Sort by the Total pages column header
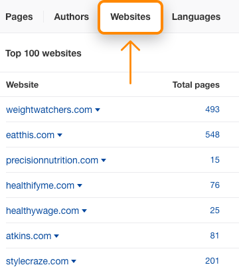The height and width of the screenshot is (271, 239). [196, 85]
